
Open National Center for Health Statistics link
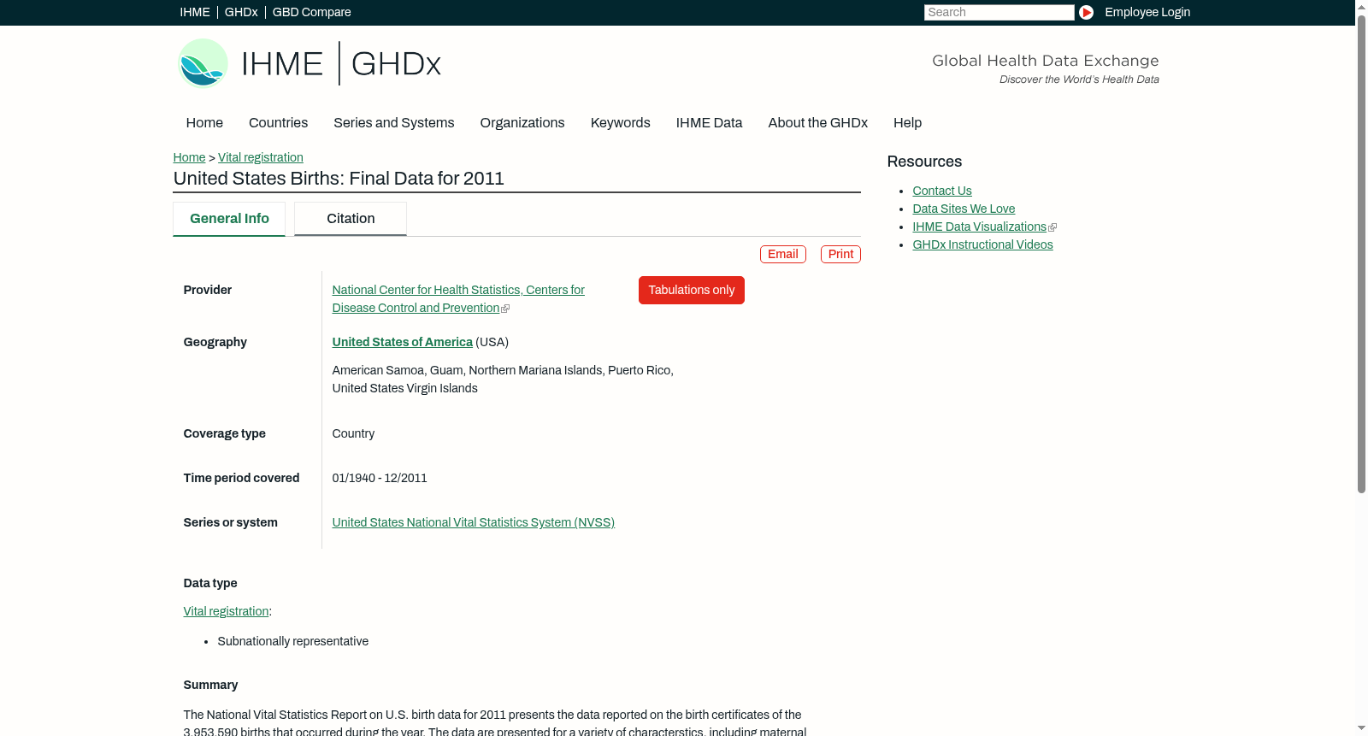tap(458, 299)
